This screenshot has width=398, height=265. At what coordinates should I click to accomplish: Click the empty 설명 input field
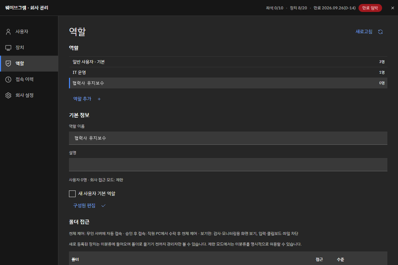point(228,165)
